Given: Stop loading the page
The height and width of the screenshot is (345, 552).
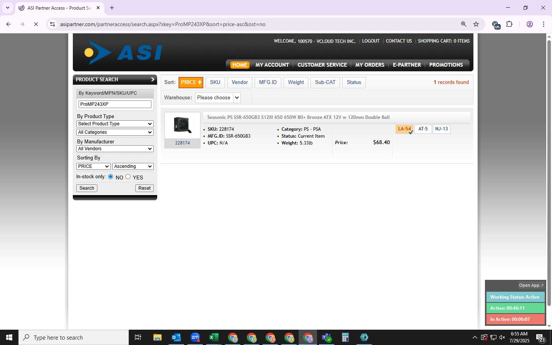Looking at the screenshot, I should click(x=36, y=24).
